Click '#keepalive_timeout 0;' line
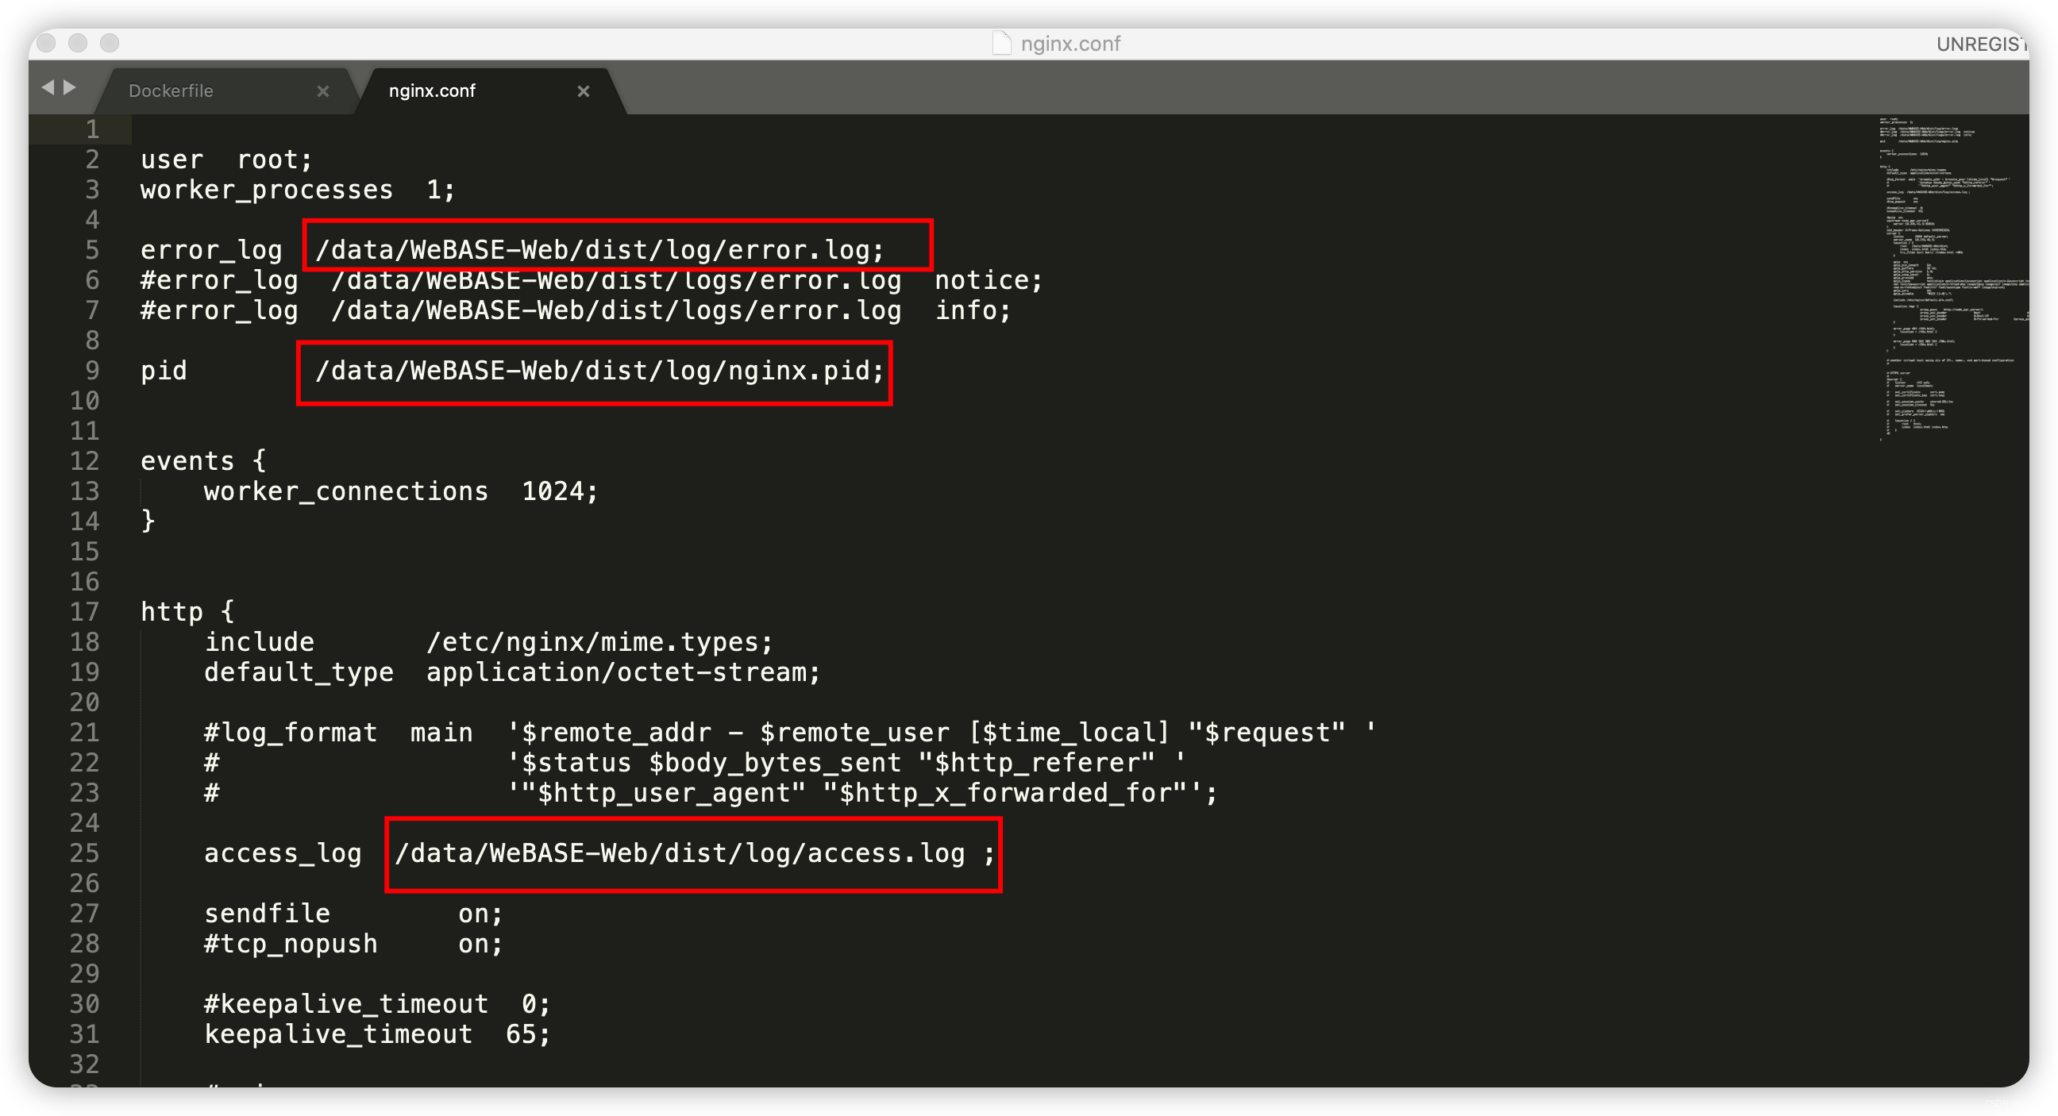 coord(377,1004)
